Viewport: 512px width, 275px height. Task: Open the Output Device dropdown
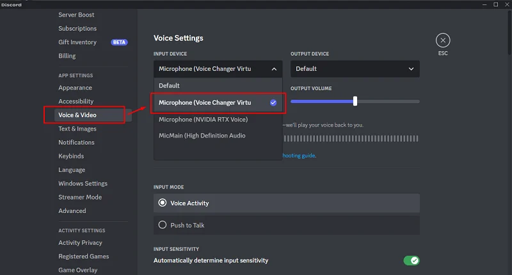(x=355, y=69)
